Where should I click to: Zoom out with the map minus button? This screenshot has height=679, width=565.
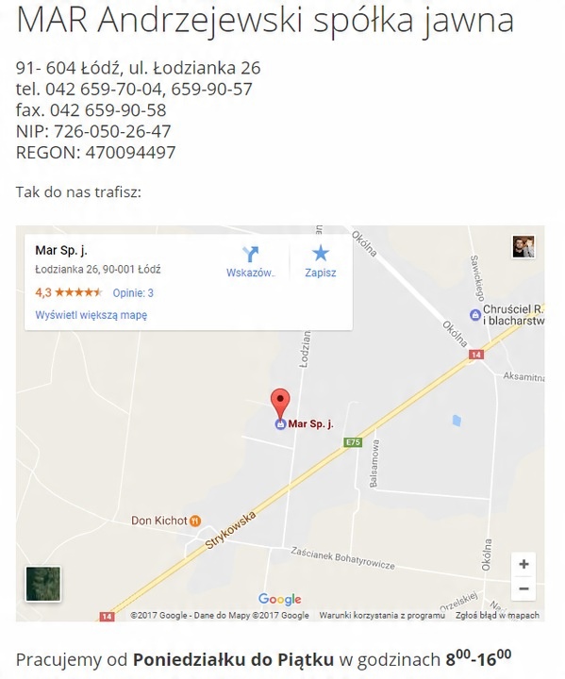(523, 588)
